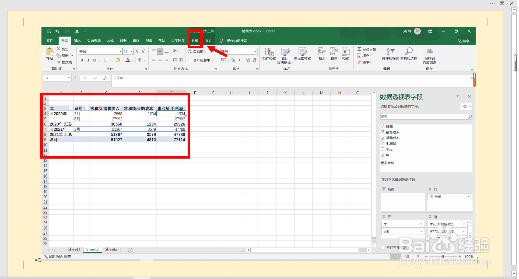The image size is (519, 279).
Task: Open the 年 field dropdown in rows area
Action: coord(421,224)
